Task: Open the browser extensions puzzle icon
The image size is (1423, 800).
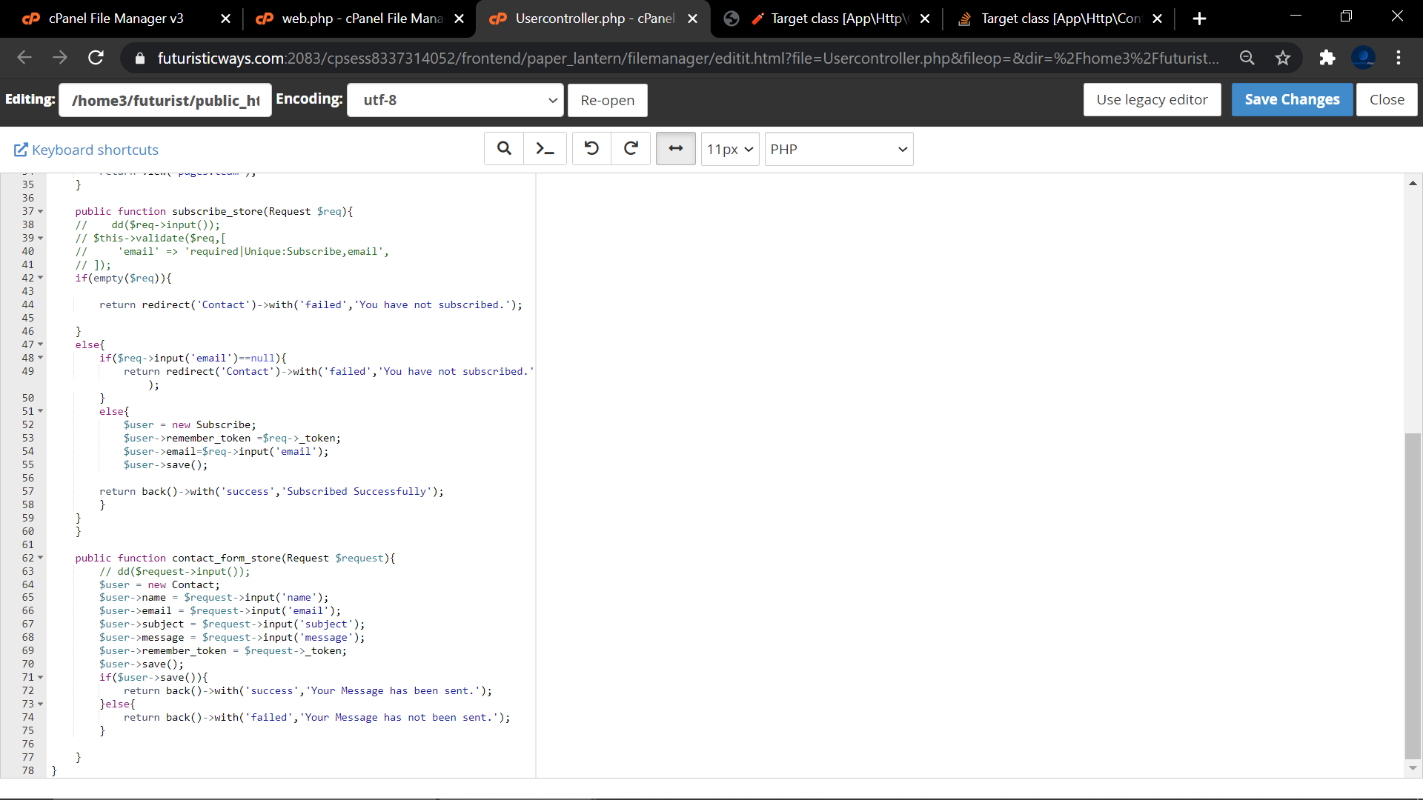Action: (1327, 58)
